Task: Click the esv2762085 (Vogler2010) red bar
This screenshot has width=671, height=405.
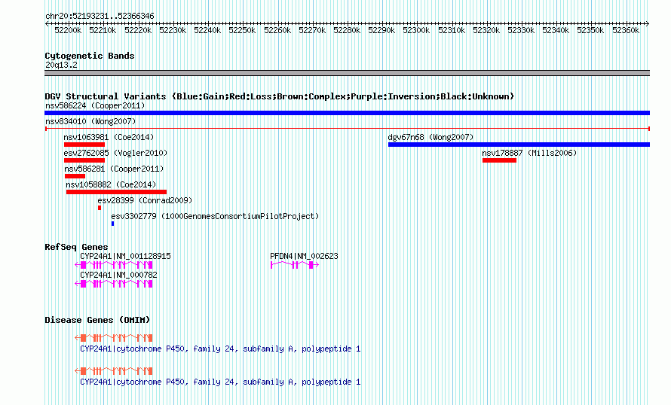Action: (84, 160)
